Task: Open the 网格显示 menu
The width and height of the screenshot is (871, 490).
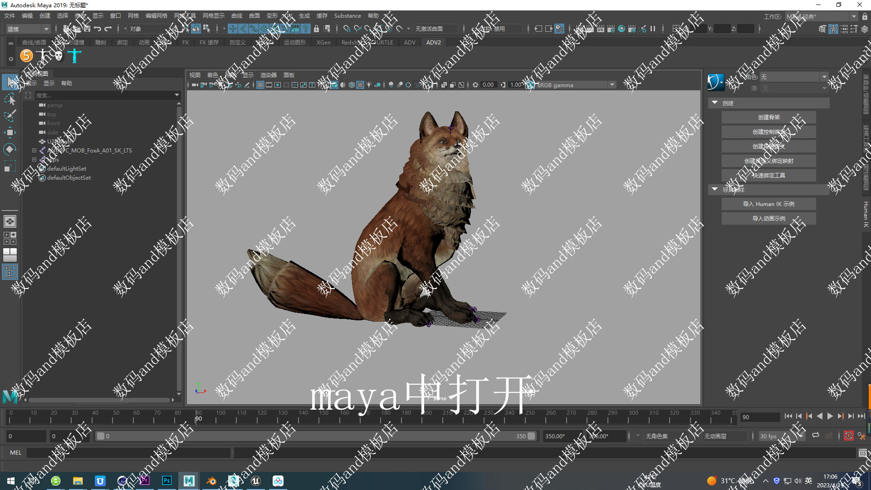Action: pos(213,15)
